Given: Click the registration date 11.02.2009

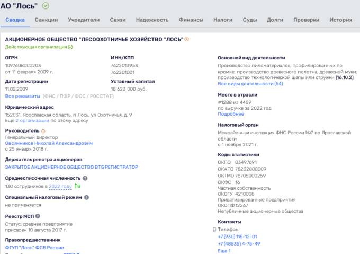Looking at the screenshot, I should click(16, 89).
